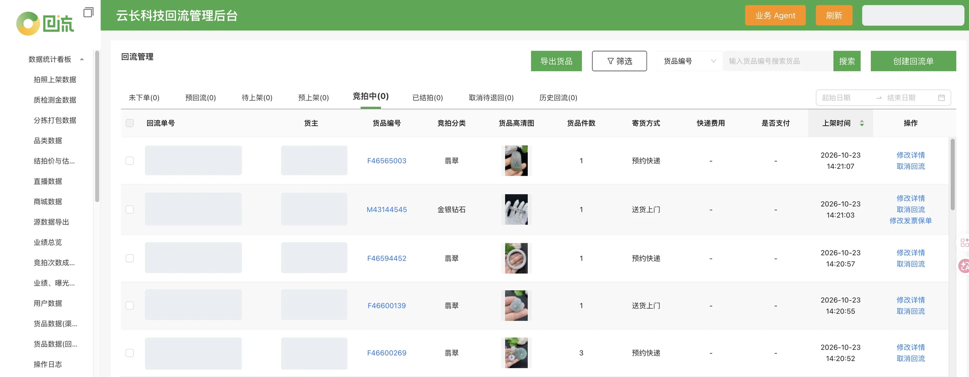969x377 pixels.
Task: Click the table vertical scrollbar
Action: (x=953, y=174)
